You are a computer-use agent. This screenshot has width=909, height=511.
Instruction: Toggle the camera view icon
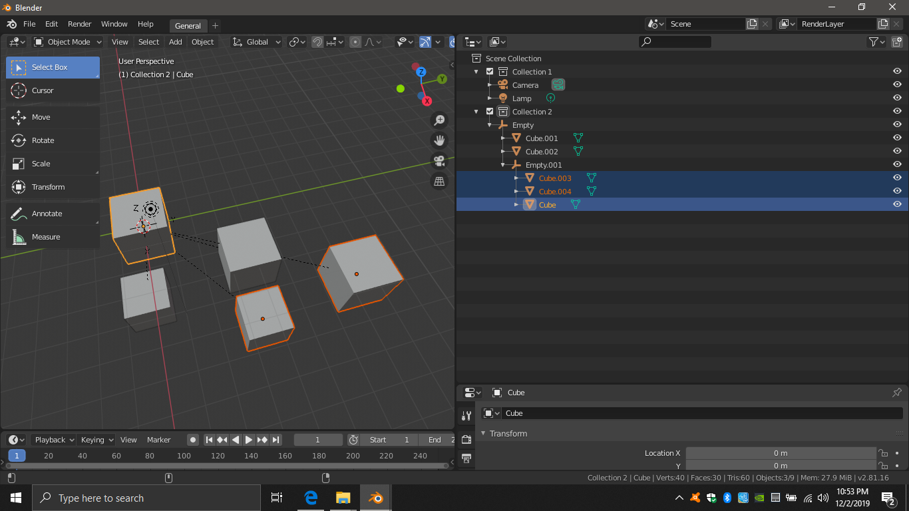439,160
